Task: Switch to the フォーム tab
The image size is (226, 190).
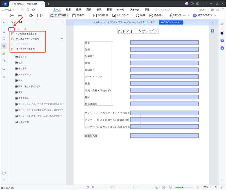Action: pyautogui.click(x=134, y=10)
